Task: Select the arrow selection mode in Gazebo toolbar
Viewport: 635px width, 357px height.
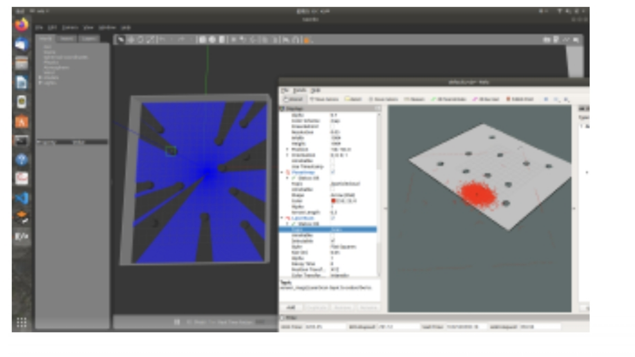Action: point(121,40)
